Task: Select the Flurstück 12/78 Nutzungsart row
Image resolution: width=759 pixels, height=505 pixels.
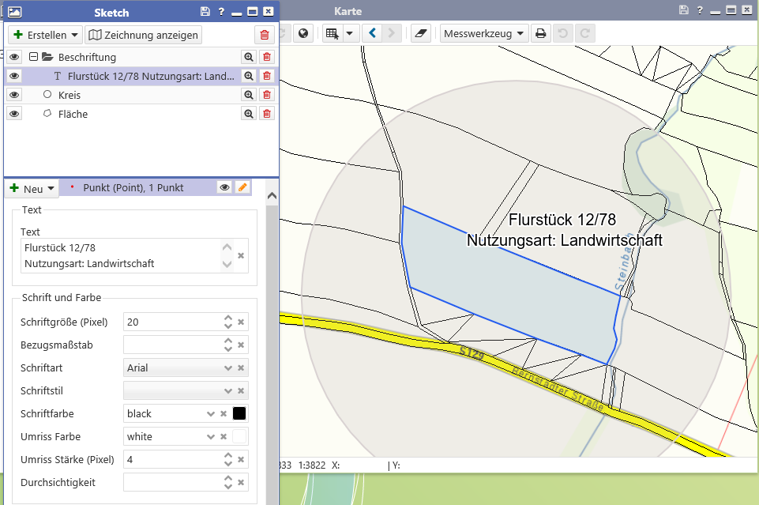Action: click(141, 76)
